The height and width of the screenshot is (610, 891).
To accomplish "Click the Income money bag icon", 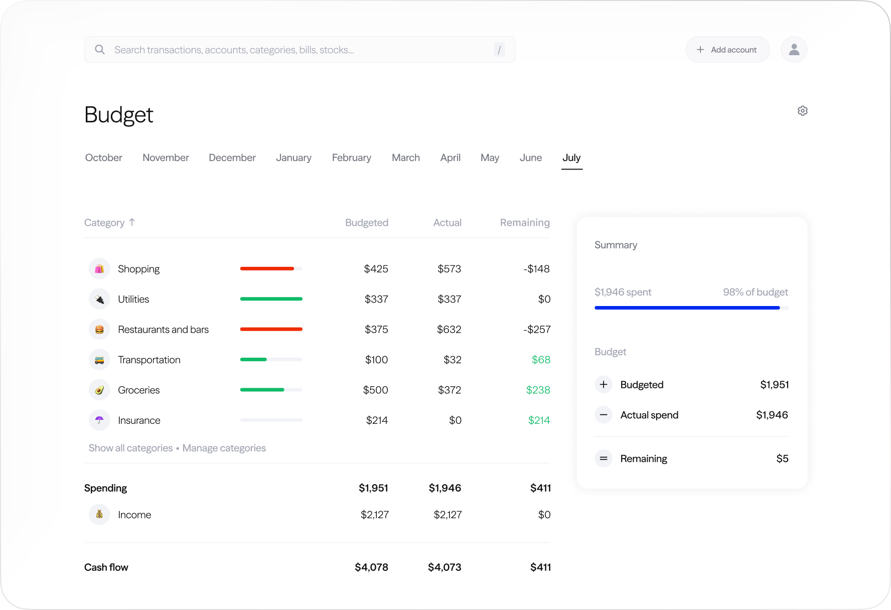I will tap(99, 515).
